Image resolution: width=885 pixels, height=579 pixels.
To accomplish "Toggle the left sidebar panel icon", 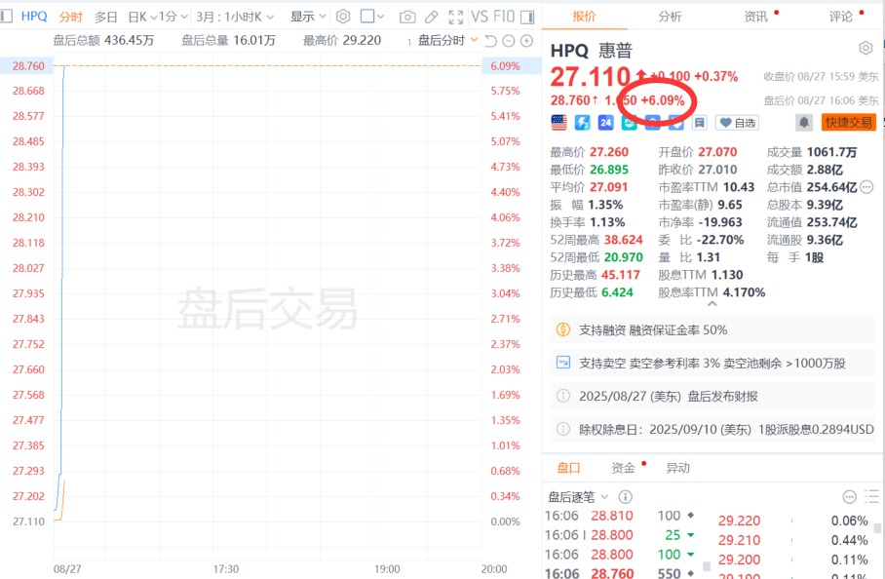I will tap(6, 17).
